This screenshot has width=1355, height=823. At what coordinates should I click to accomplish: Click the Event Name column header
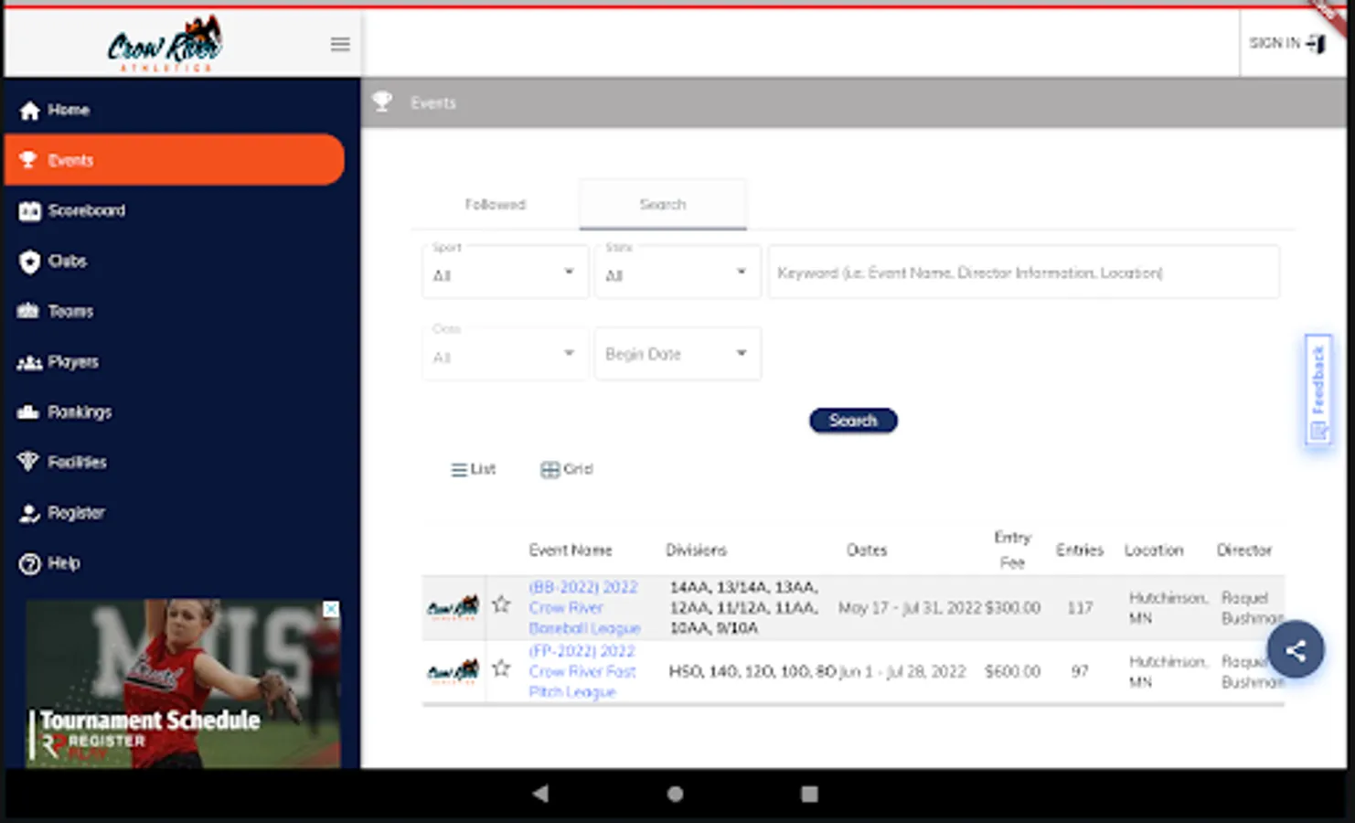pos(571,550)
